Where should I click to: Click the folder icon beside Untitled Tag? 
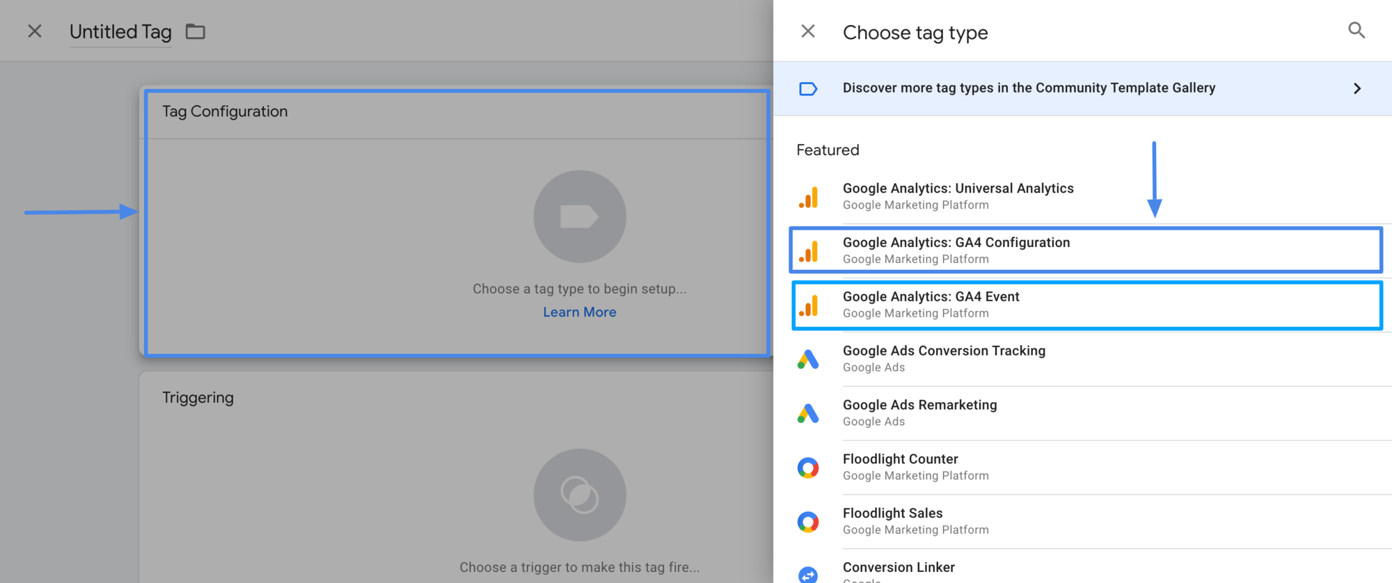196,31
